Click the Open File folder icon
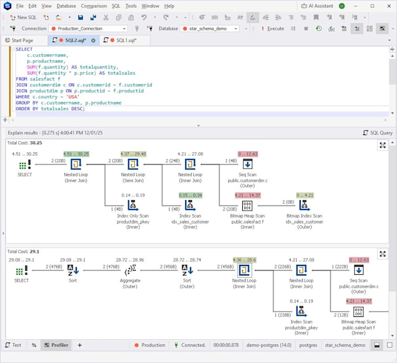Screen dimensions: 397x363 point(59,18)
